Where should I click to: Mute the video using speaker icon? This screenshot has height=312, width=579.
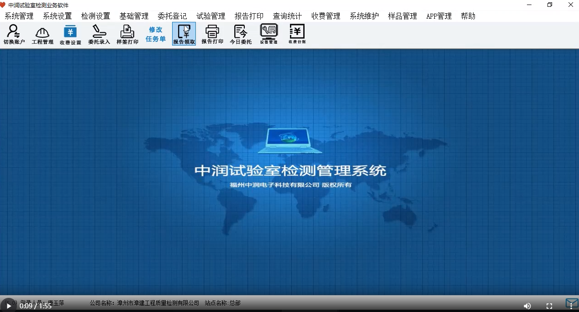[x=527, y=306]
